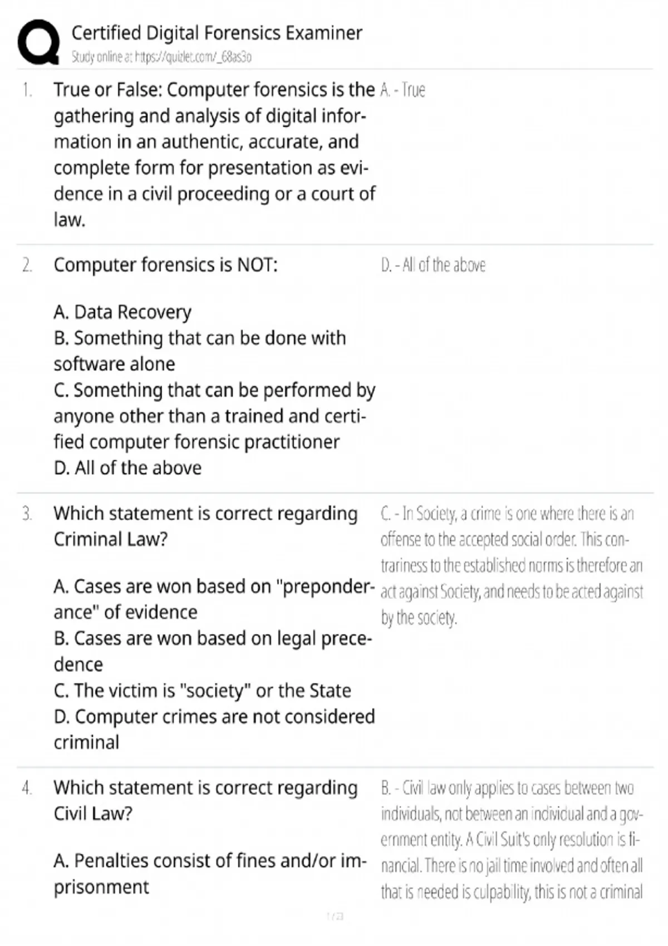
Task: Select option C about society or the State
Action: point(202,691)
